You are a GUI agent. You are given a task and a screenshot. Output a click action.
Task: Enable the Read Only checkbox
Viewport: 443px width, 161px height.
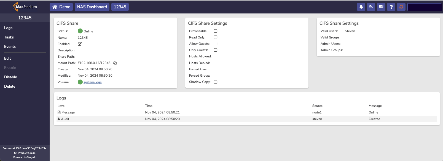click(x=216, y=37)
